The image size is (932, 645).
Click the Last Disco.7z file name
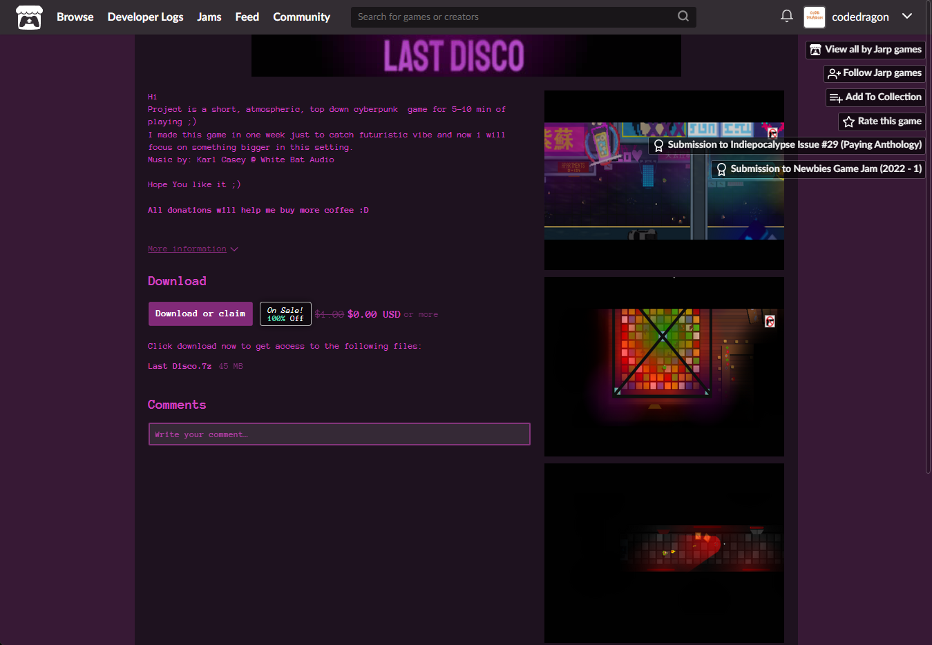click(180, 366)
